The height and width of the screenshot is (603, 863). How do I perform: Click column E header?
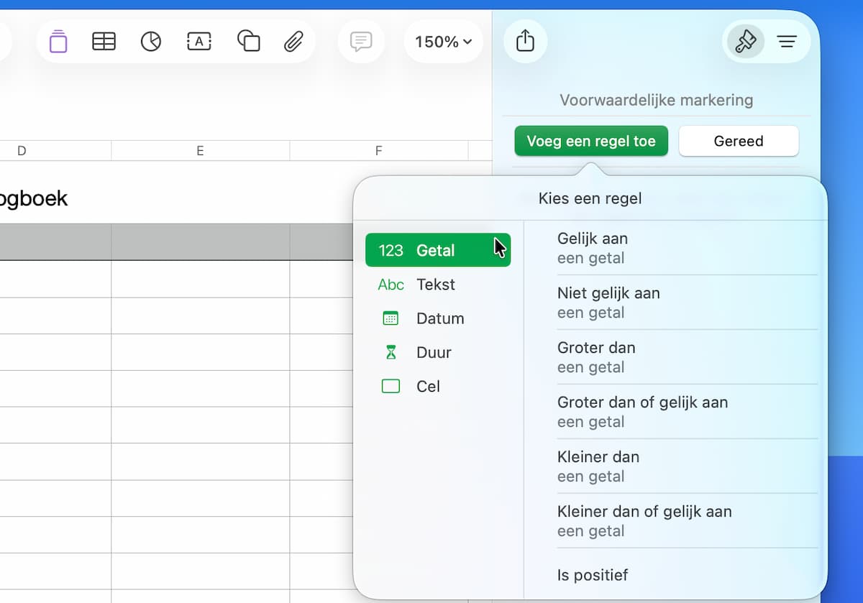point(201,150)
